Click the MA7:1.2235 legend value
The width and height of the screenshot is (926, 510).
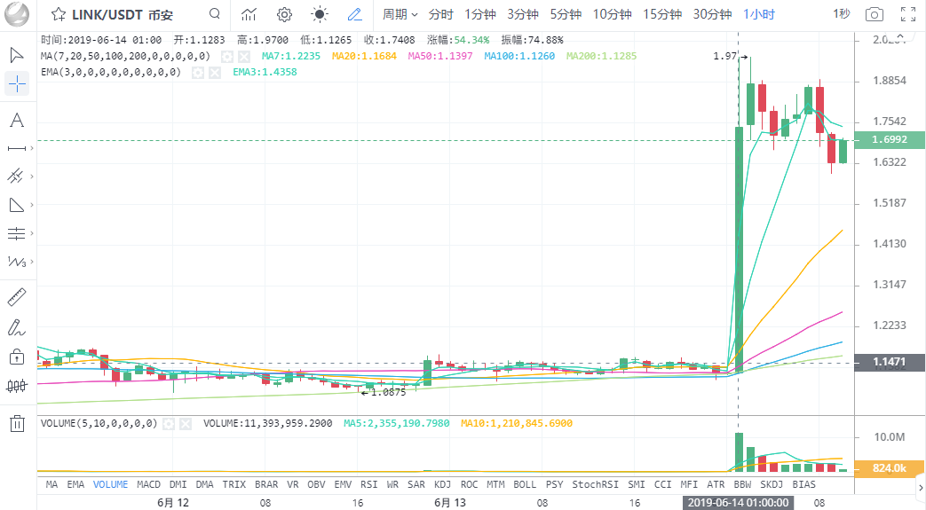pos(291,56)
